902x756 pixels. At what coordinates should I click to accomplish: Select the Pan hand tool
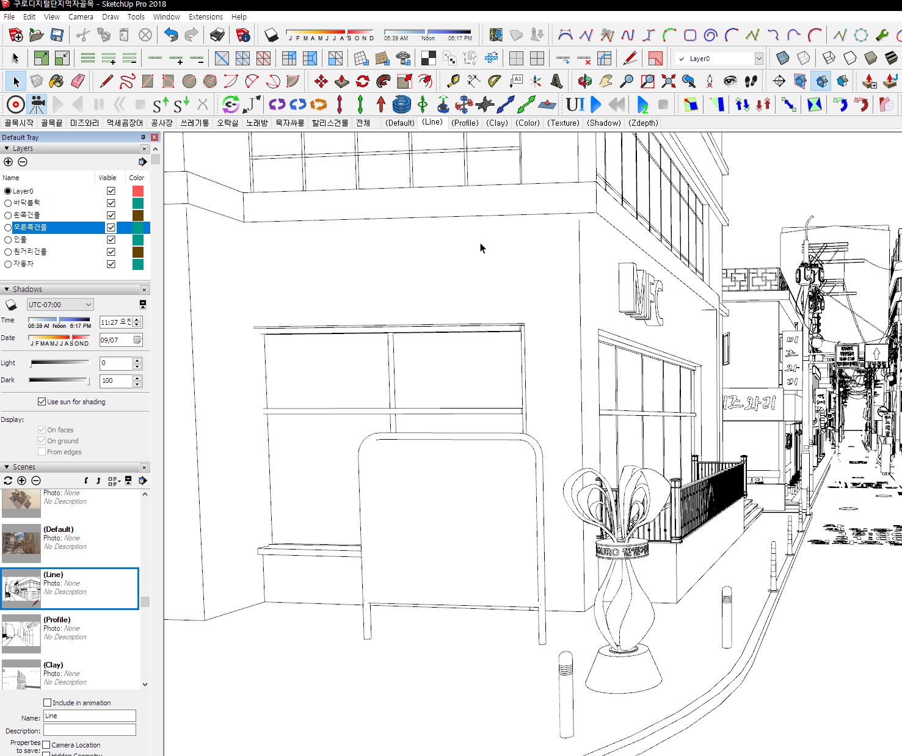tap(606, 81)
